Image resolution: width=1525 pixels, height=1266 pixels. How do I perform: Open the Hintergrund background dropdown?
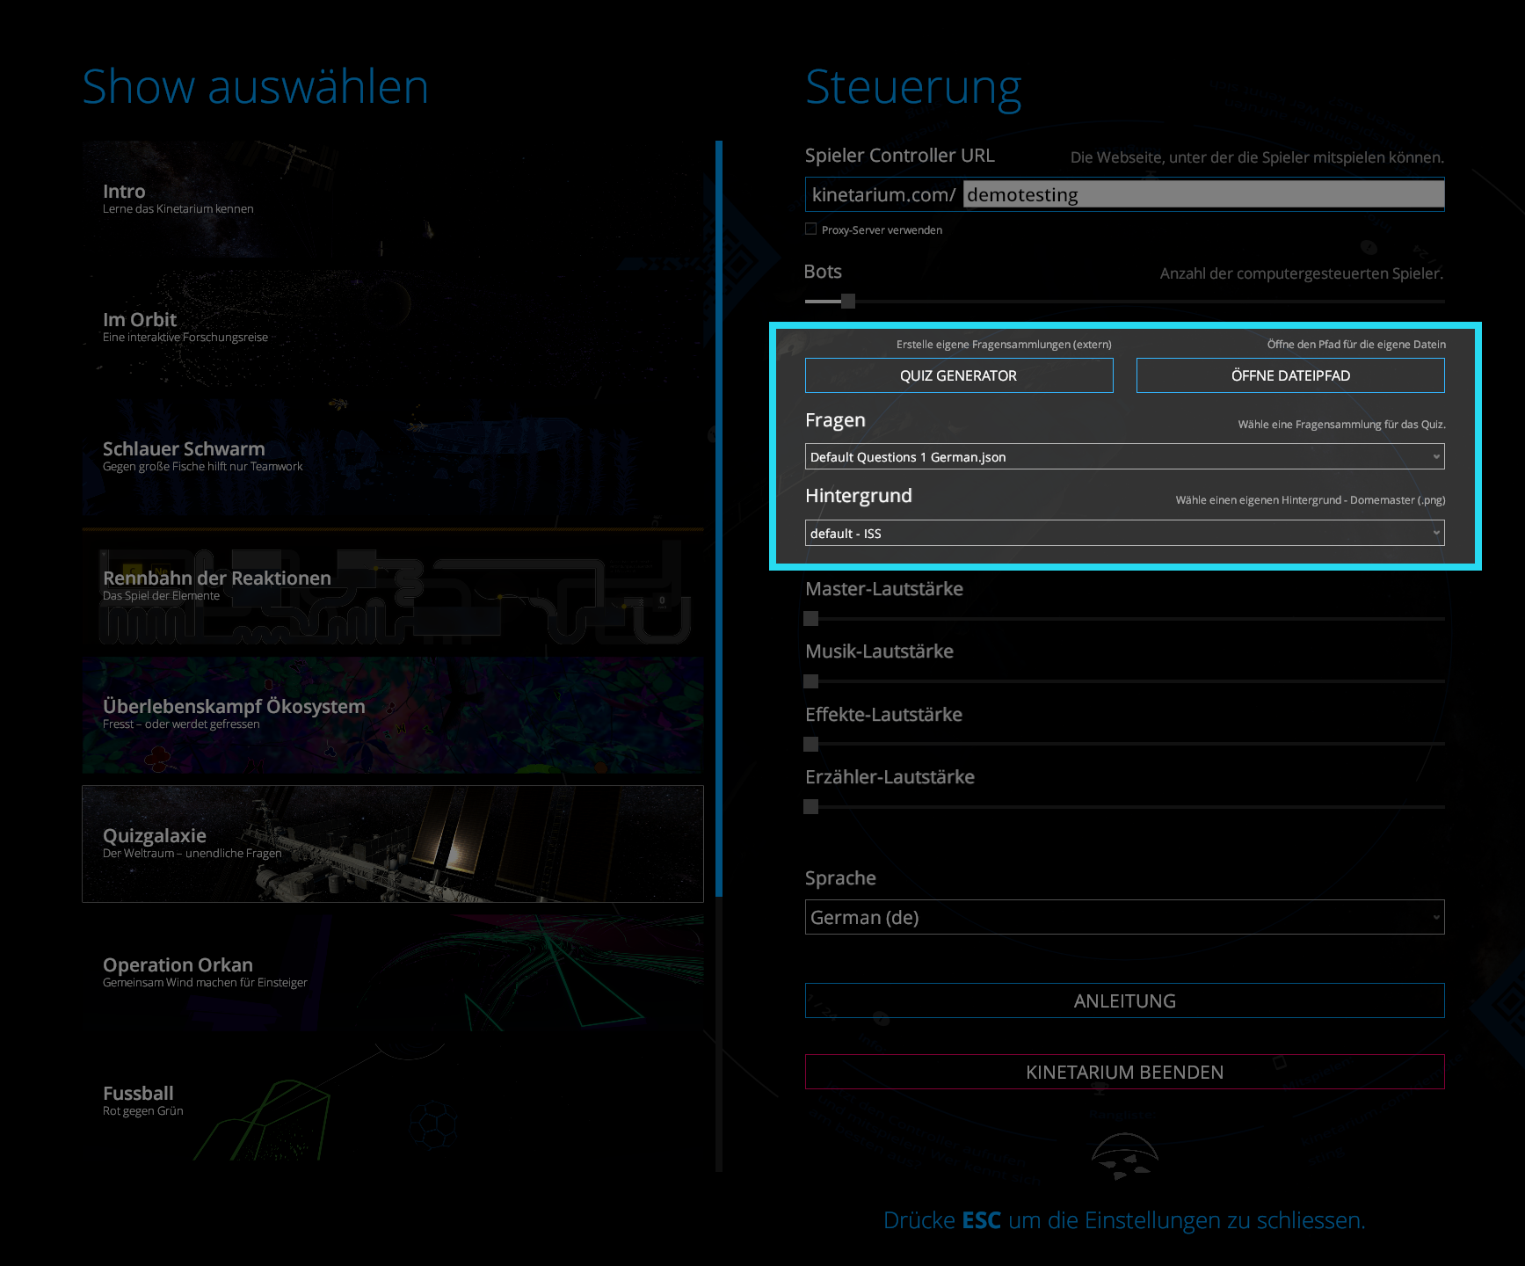pyautogui.click(x=1124, y=534)
